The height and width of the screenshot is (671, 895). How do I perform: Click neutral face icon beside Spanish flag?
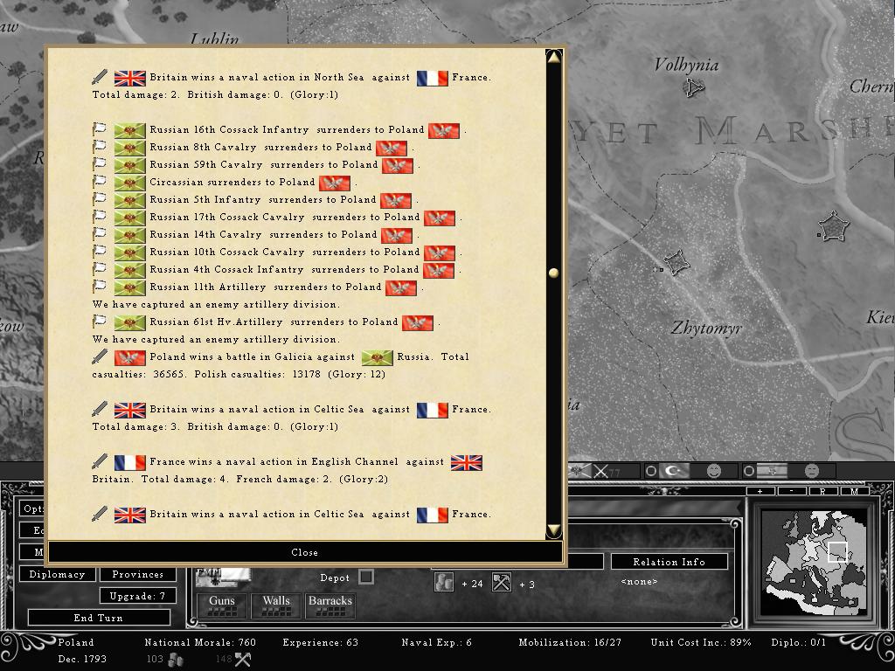pyautogui.click(x=812, y=471)
